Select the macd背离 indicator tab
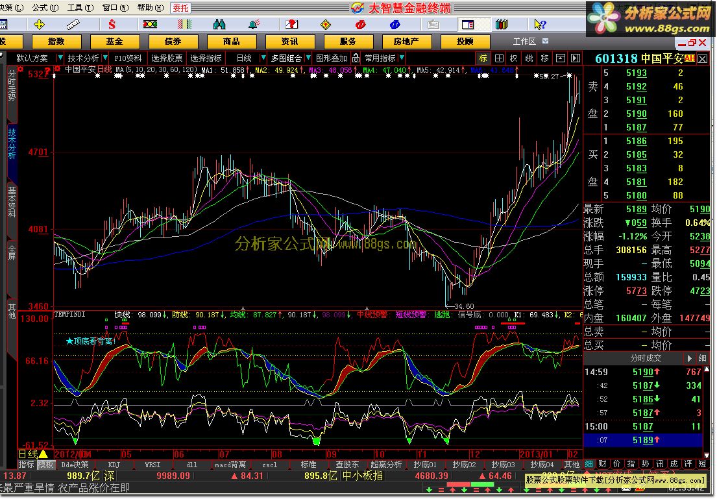This screenshot has height=499, width=717. (230, 464)
